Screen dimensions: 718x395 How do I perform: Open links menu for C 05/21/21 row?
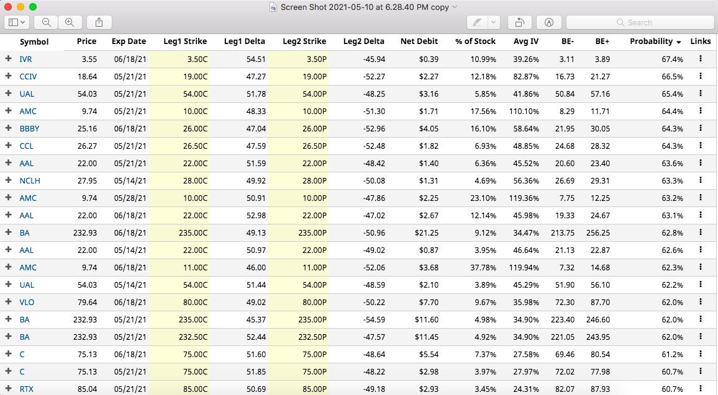click(x=700, y=371)
